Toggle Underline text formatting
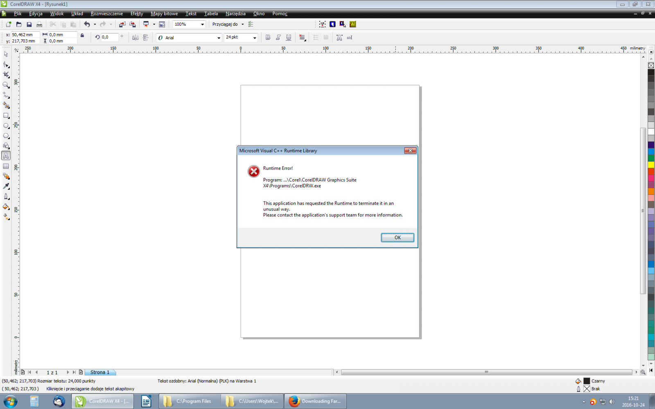 click(x=289, y=38)
